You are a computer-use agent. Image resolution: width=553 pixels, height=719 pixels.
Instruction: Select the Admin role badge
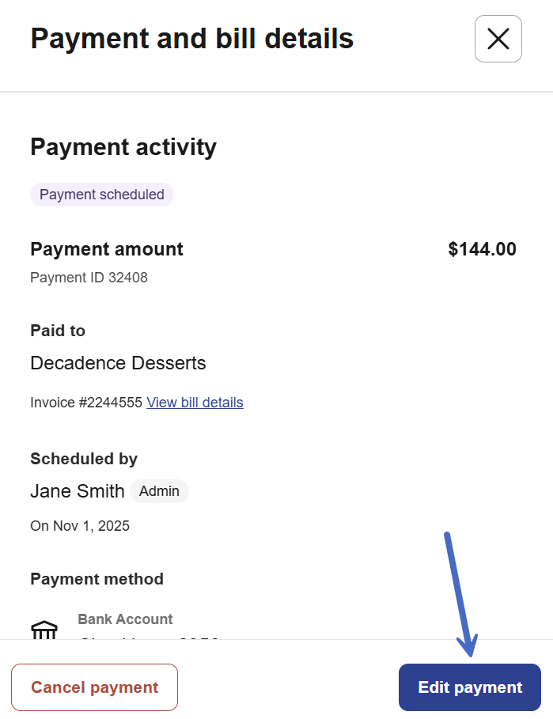pyautogui.click(x=159, y=491)
